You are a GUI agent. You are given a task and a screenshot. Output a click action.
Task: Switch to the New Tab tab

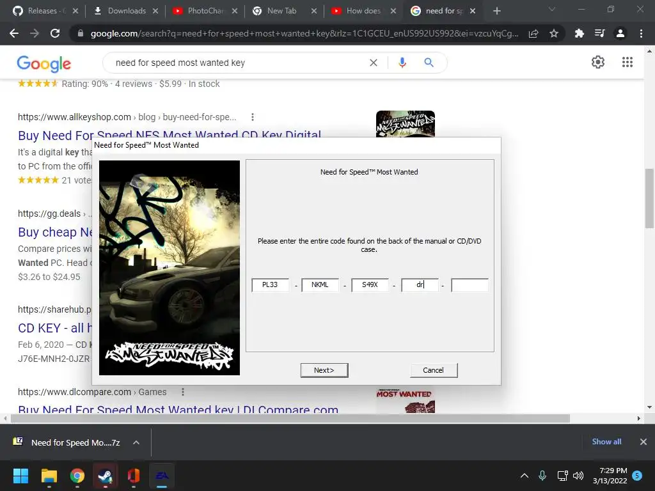[282, 11]
